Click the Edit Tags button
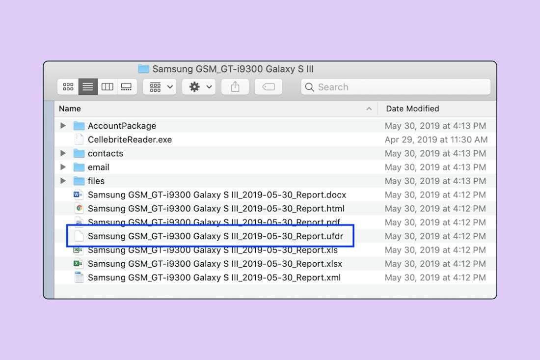This screenshot has width=540, height=360. (268, 87)
